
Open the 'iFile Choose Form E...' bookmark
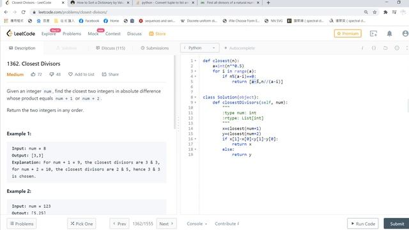[241, 21]
